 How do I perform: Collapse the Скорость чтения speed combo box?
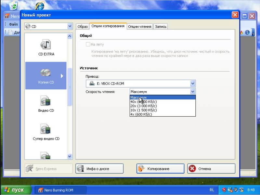pos(192,92)
